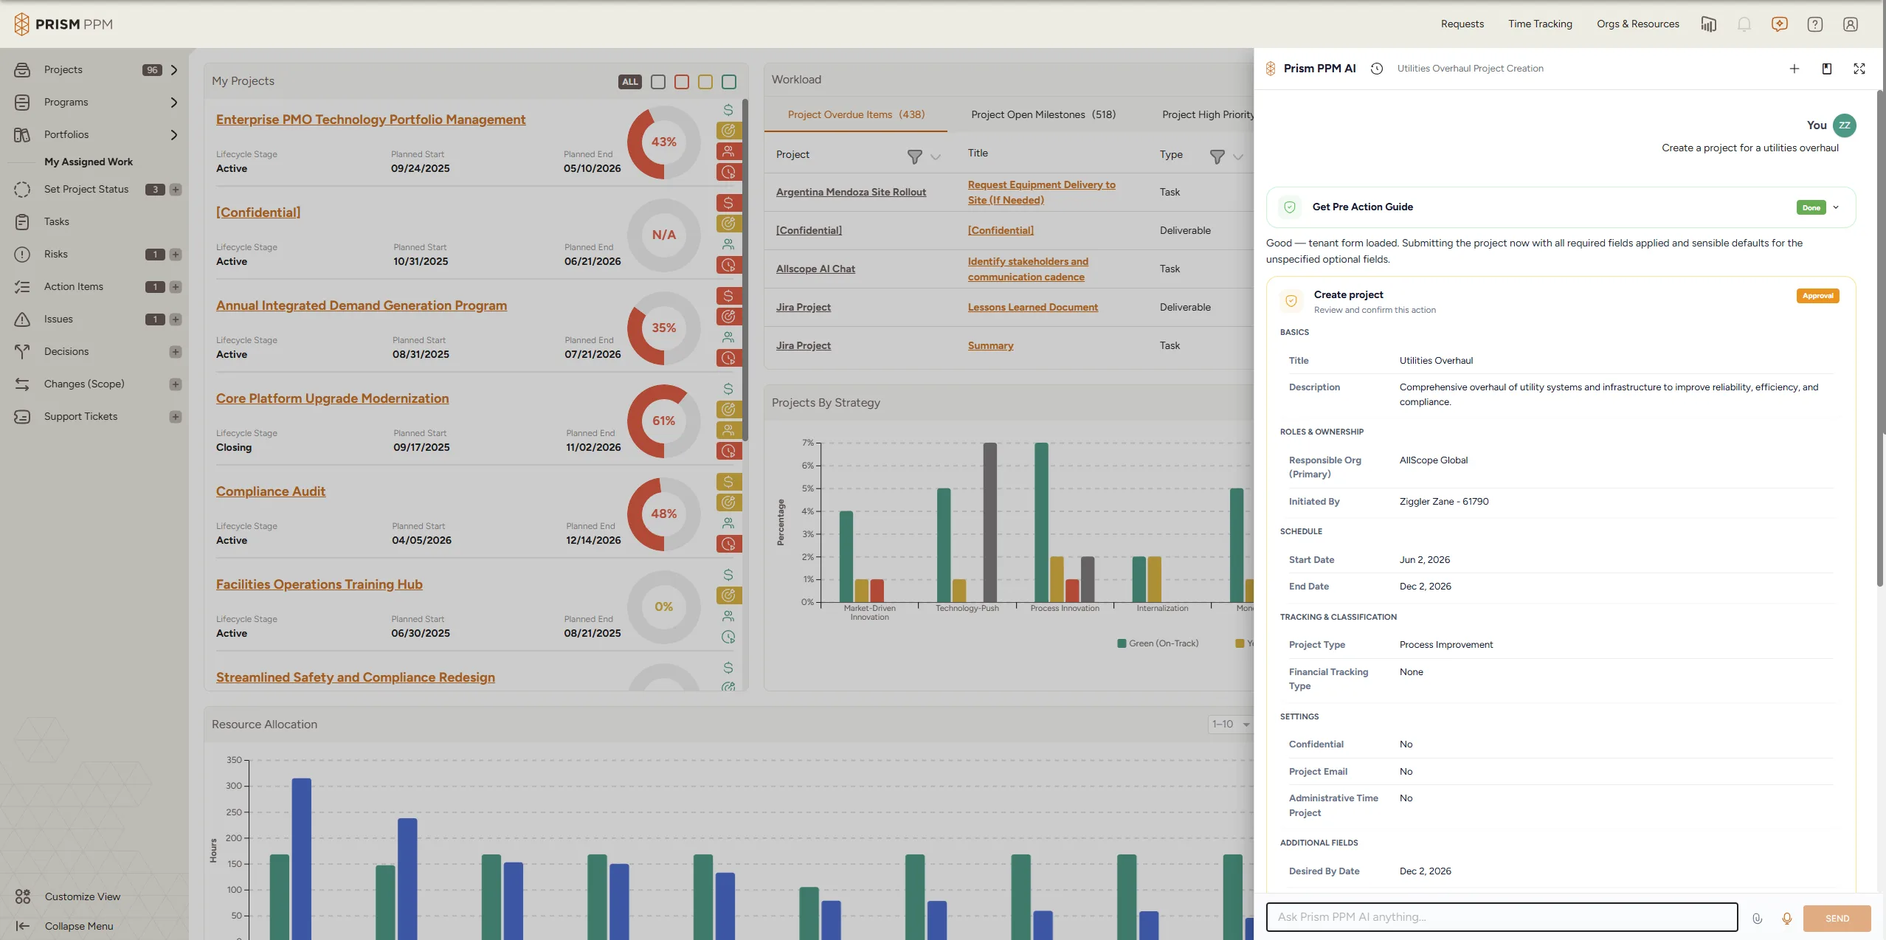Open Requests in top navigation

pyautogui.click(x=1462, y=24)
